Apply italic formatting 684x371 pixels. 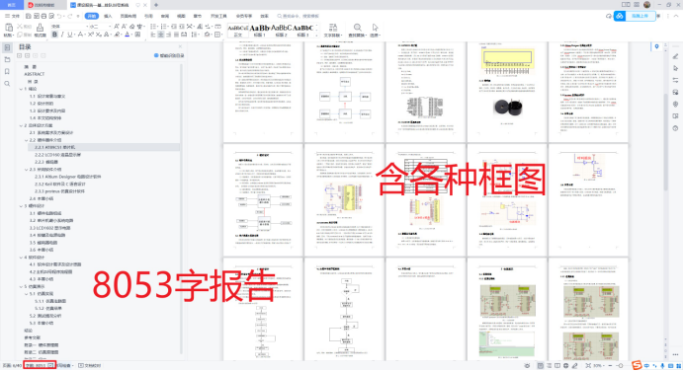(62, 35)
